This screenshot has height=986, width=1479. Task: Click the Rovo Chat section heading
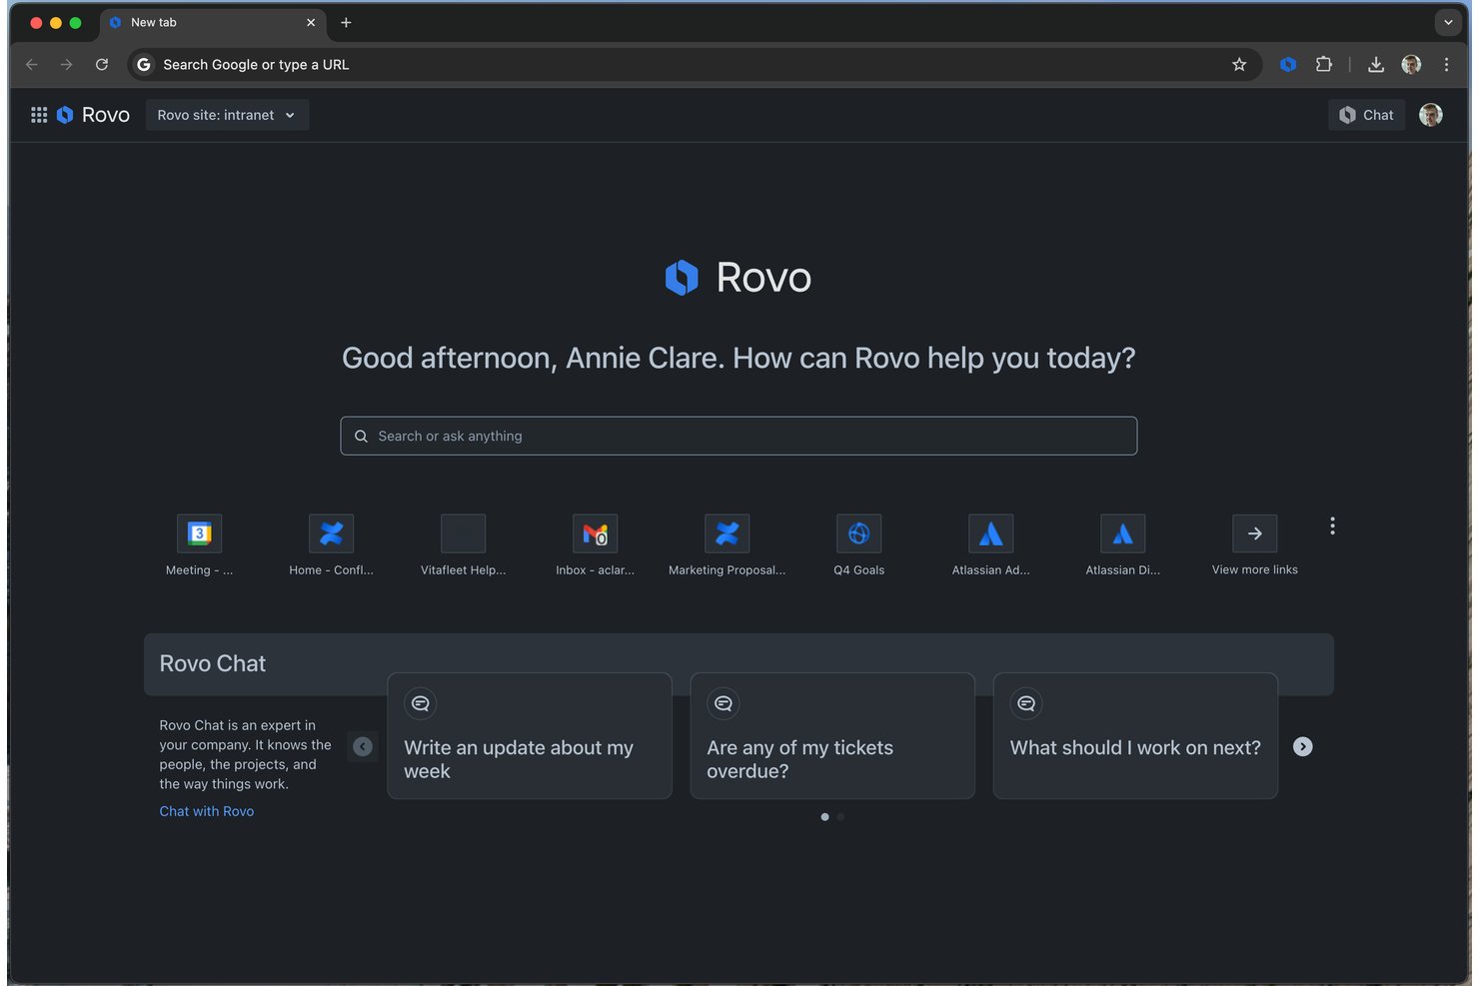tap(213, 663)
